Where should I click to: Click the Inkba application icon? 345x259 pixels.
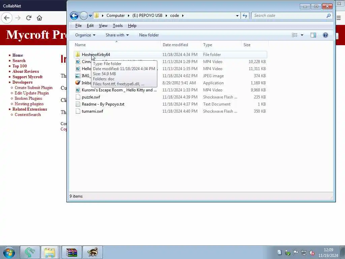78,83
